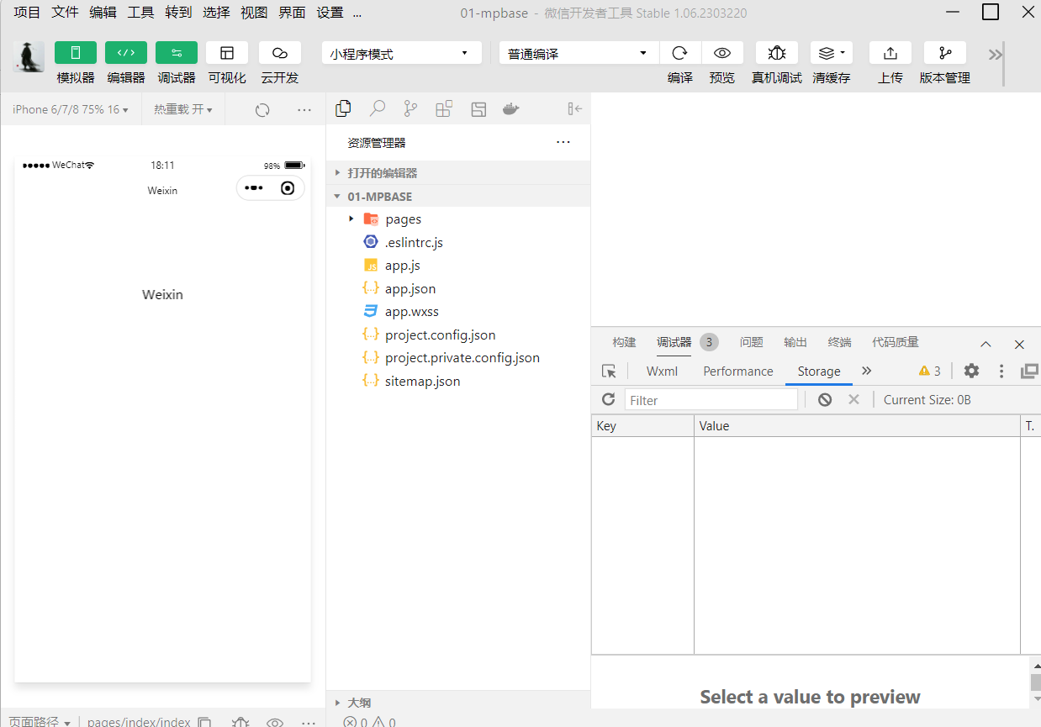Open the 普通编译 compile mode dropdown
This screenshot has width=1041, height=727.
coord(579,53)
